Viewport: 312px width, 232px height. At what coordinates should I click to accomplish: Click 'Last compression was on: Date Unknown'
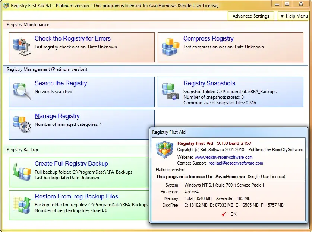[224, 47]
